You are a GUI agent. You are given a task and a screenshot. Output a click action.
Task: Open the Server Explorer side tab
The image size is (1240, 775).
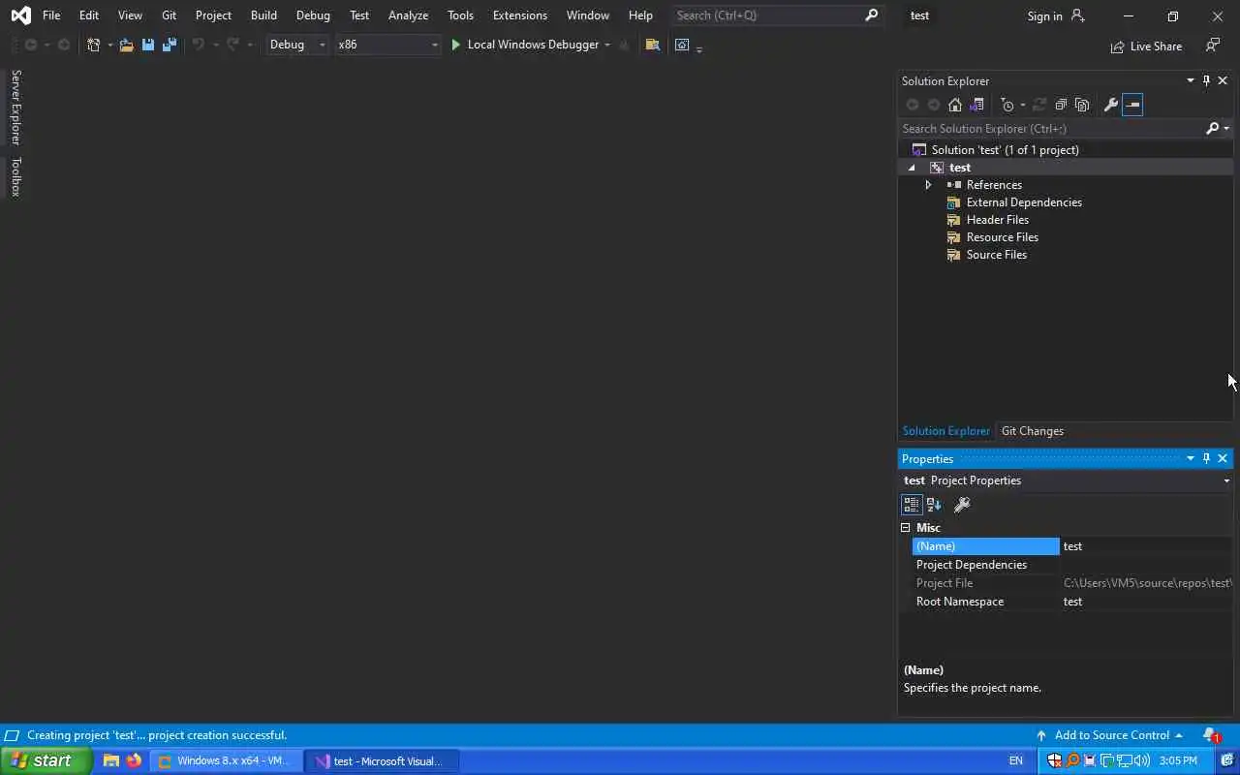(15, 108)
